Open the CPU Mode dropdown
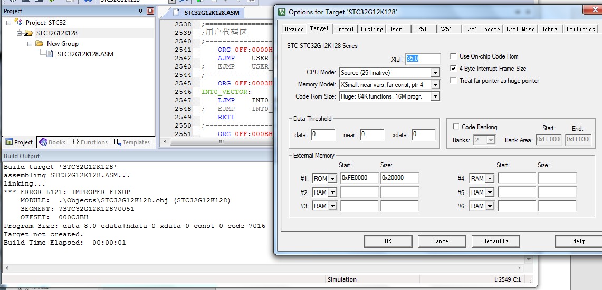 point(435,73)
